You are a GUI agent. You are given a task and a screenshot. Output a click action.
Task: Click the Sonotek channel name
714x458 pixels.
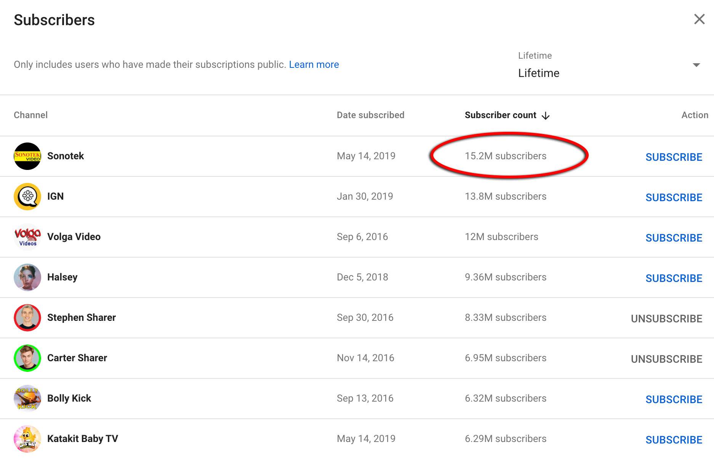pos(66,156)
